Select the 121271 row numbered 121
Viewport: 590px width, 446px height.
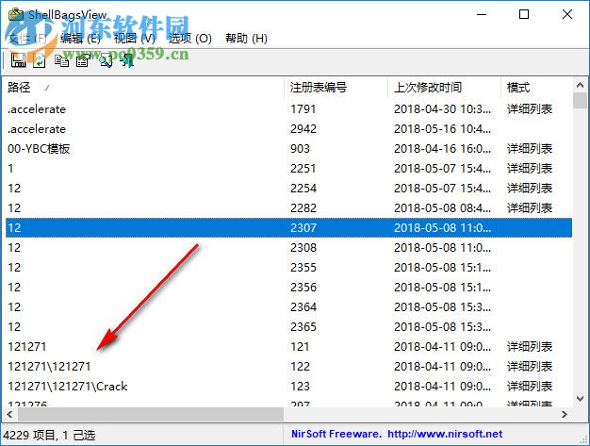click(x=288, y=347)
